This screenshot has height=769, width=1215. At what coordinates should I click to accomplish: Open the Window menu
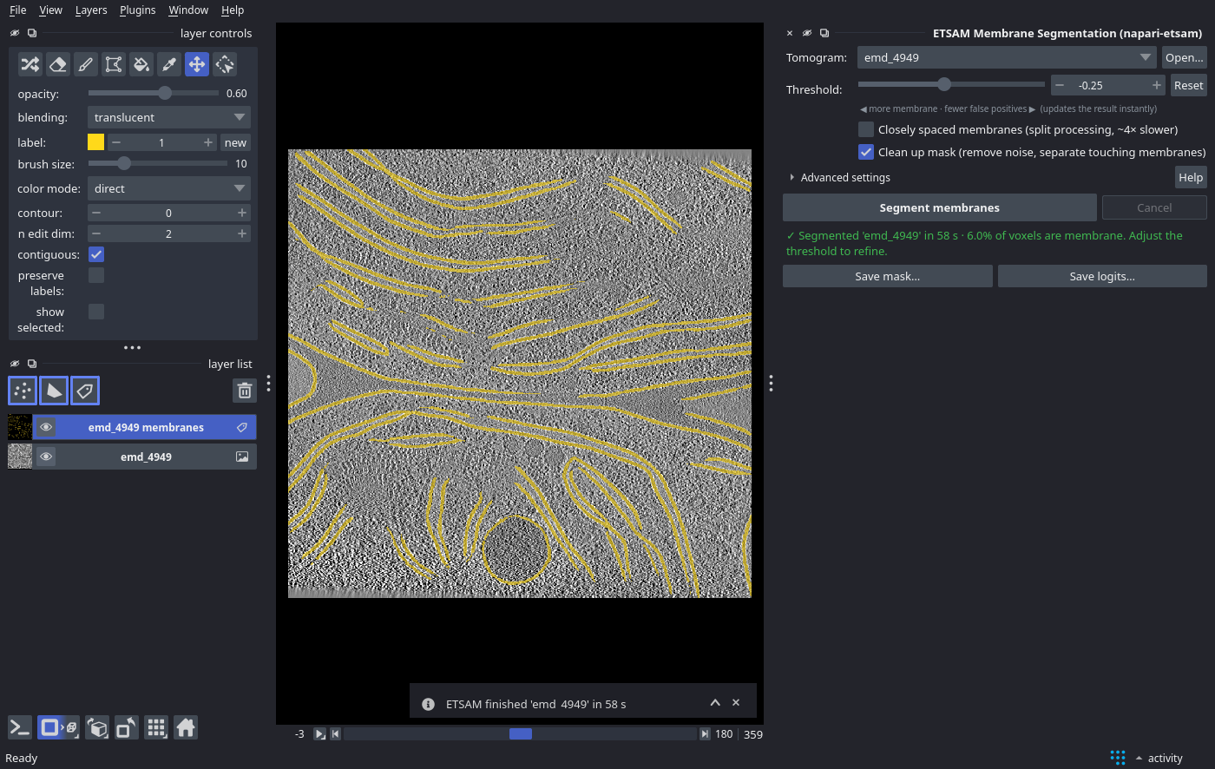tap(188, 10)
